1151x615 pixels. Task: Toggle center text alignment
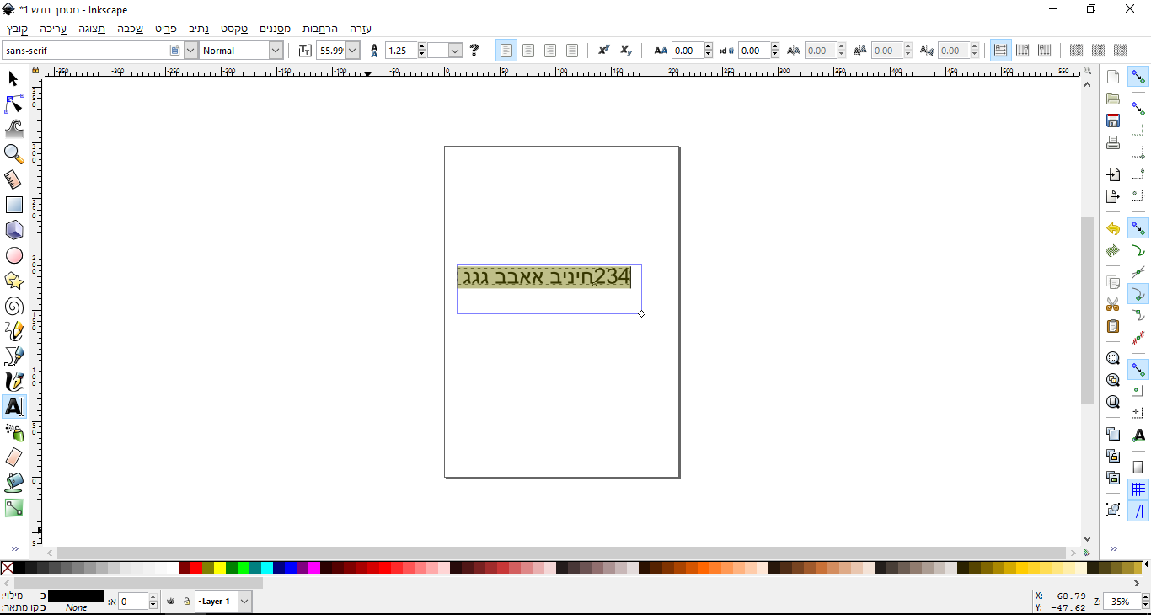[x=528, y=50]
